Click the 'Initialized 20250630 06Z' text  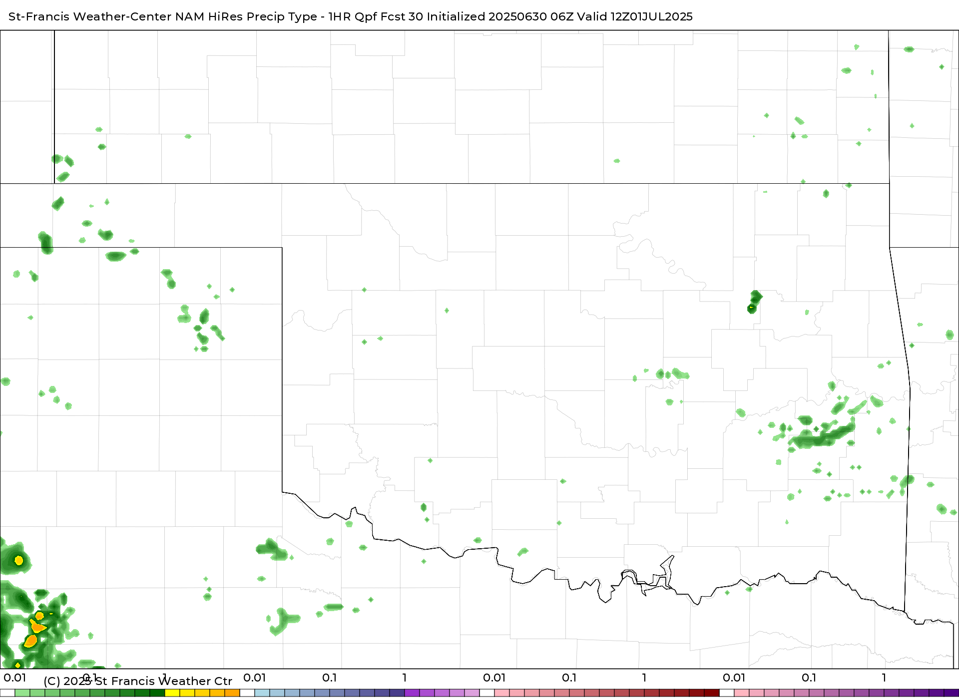click(500, 16)
